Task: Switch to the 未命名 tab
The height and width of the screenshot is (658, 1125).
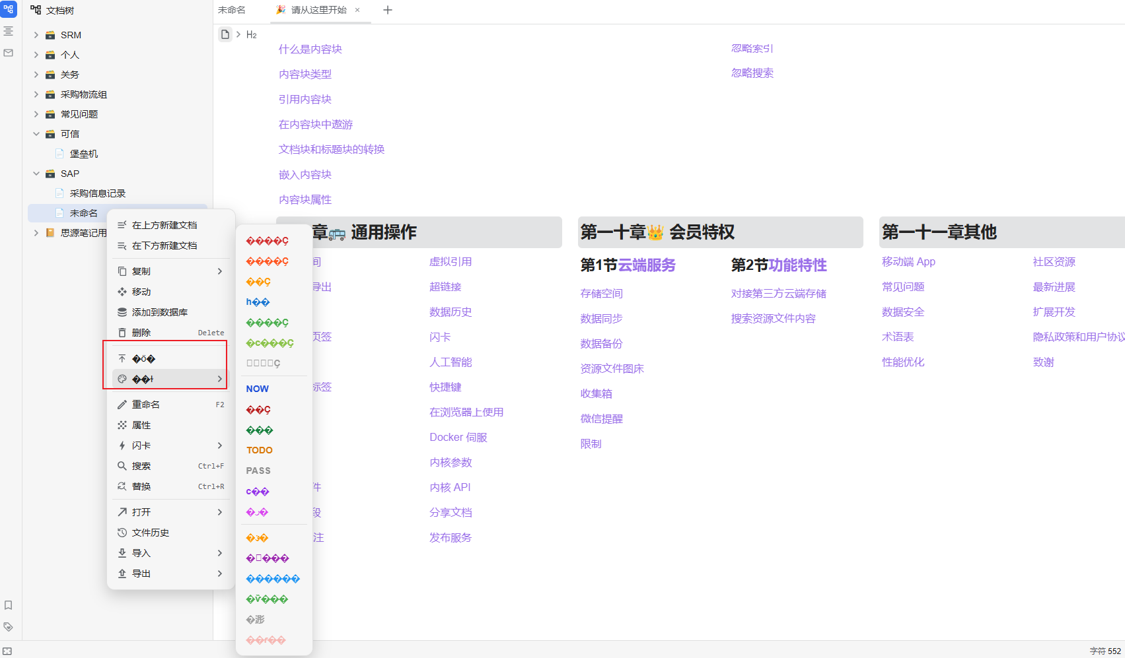Action: point(232,10)
